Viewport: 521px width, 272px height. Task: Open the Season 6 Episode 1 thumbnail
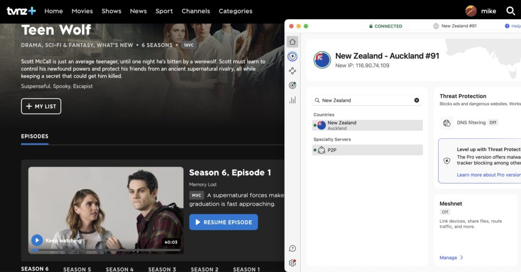tap(106, 210)
